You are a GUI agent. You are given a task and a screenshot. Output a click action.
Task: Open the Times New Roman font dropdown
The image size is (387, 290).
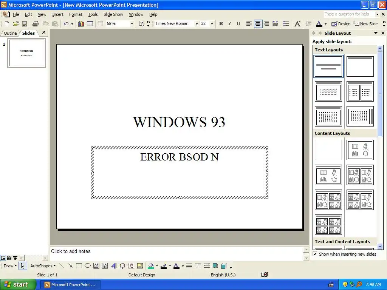(x=197, y=24)
